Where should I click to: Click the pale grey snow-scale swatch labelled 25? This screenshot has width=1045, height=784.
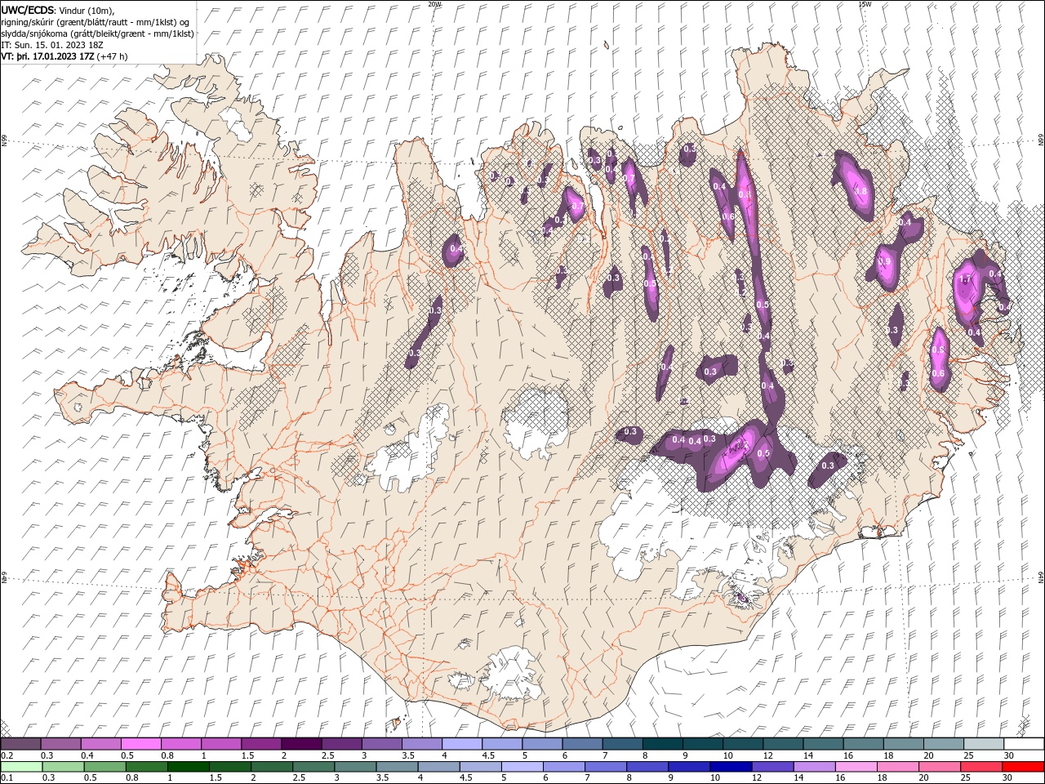pos(983,744)
